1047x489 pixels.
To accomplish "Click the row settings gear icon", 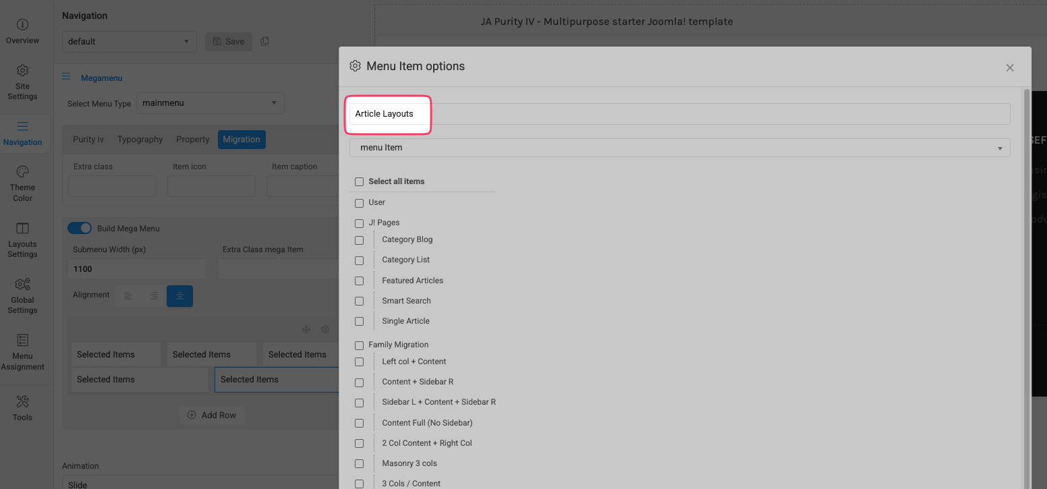I will tap(325, 330).
